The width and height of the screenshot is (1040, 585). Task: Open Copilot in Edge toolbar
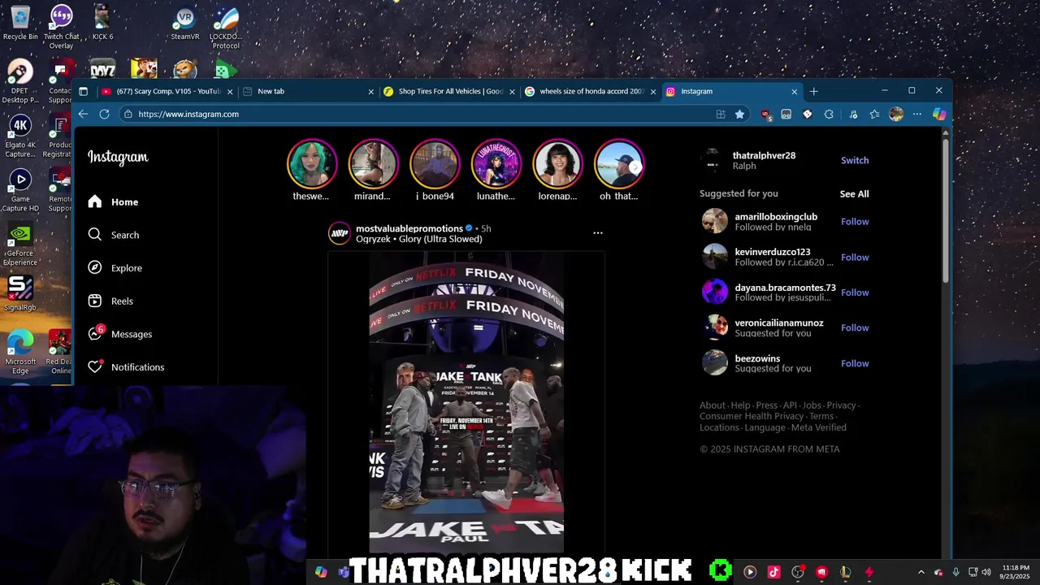(x=939, y=115)
